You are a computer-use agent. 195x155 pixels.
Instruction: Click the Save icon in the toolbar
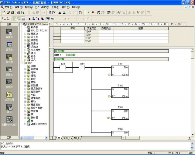click(x=12, y=12)
